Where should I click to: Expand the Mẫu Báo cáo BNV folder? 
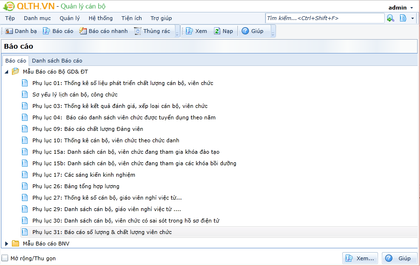pos(7,244)
